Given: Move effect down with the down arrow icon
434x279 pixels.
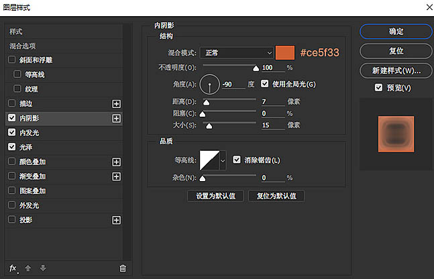Looking at the screenshot, I should click(x=43, y=268).
